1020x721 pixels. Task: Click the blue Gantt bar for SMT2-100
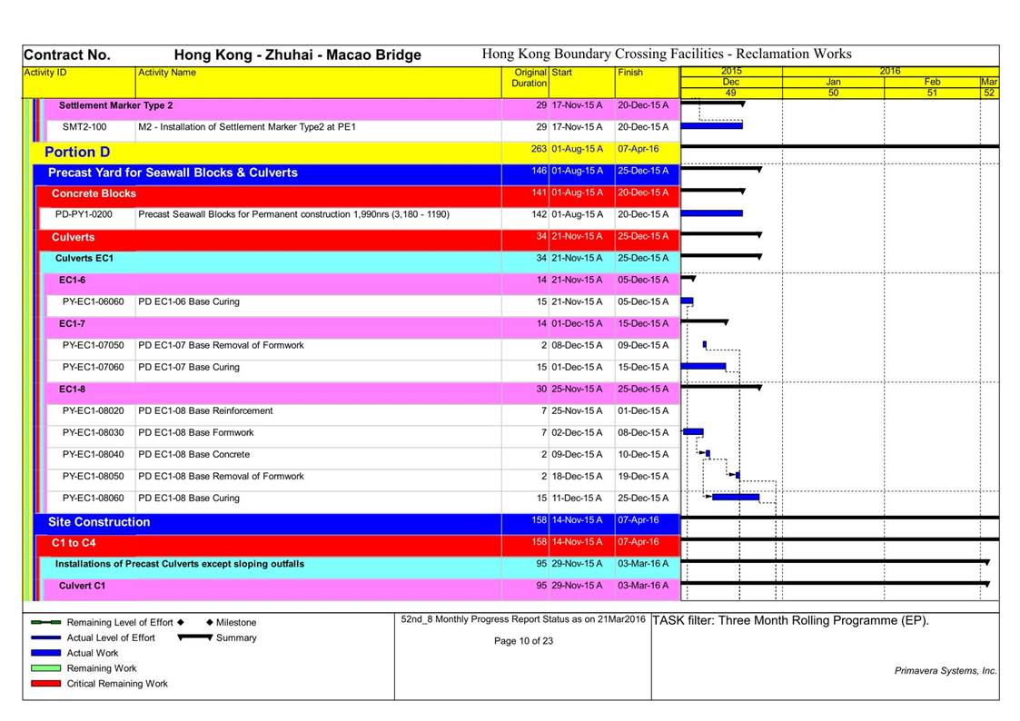click(x=712, y=125)
